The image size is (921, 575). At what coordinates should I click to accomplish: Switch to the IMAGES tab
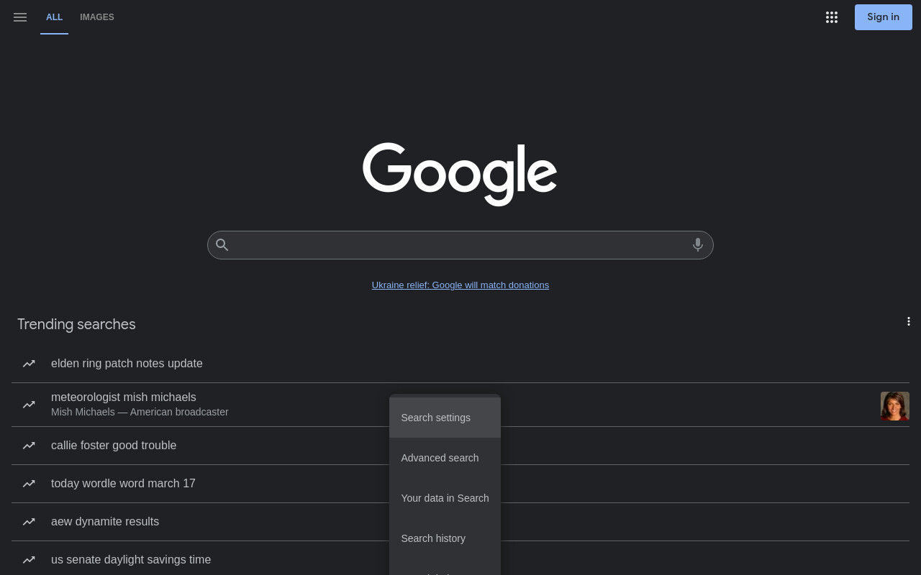coord(97,17)
